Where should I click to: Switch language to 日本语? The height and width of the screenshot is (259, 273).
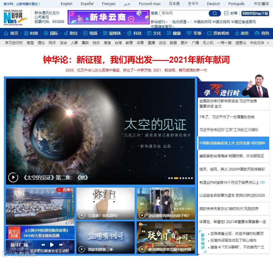click(174, 4)
